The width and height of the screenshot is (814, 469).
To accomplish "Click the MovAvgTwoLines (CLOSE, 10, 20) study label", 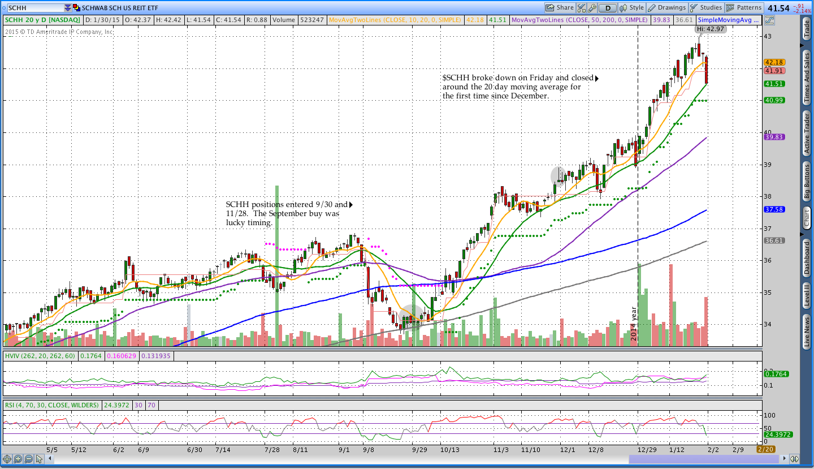I will click(x=396, y=20).
